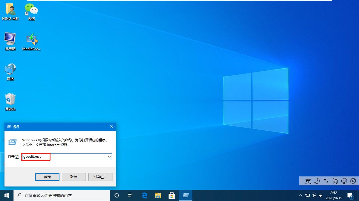Open Microsoft Store from the taskbar
Screen dimensions: 359x201
(171, 195)
